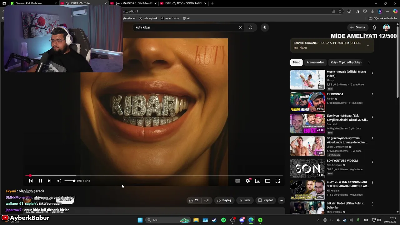400x225 pixels.
Task: Open baburayberk X bookmark
Action: (148, 18)
